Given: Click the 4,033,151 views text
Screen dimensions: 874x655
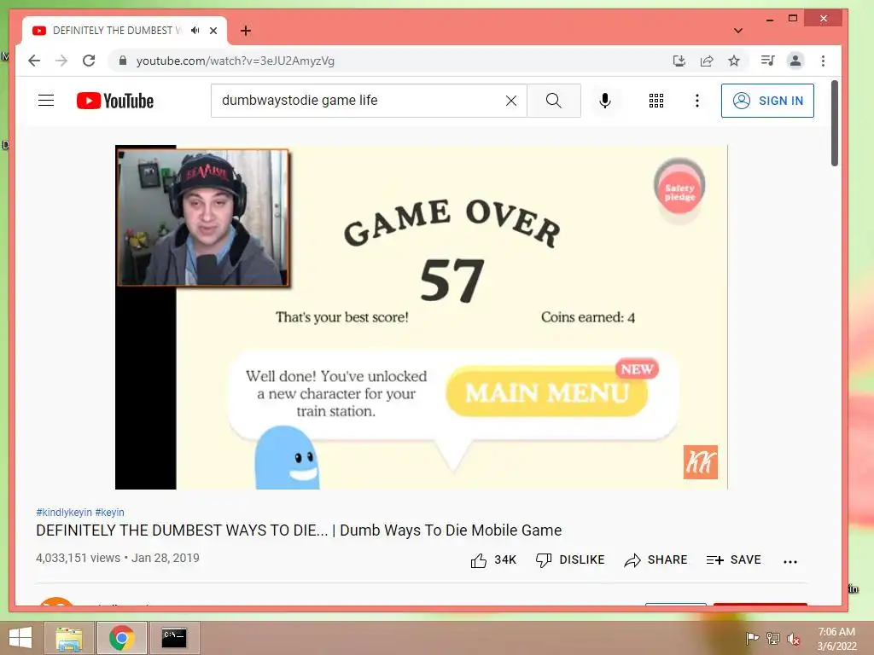Looking at the screenshot, I should click(78, 558).
